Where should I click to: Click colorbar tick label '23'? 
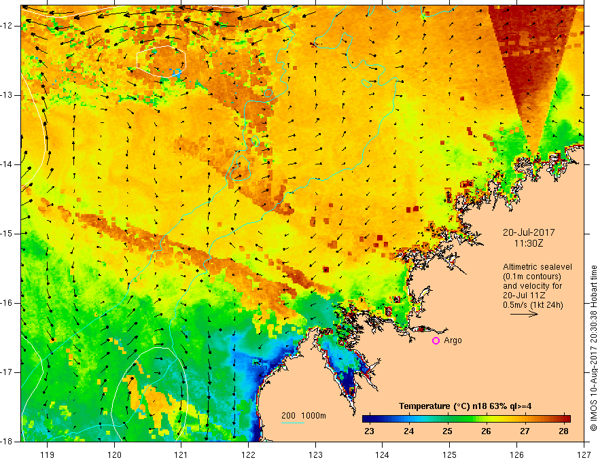pyautogui.click(x=369, y=431)
